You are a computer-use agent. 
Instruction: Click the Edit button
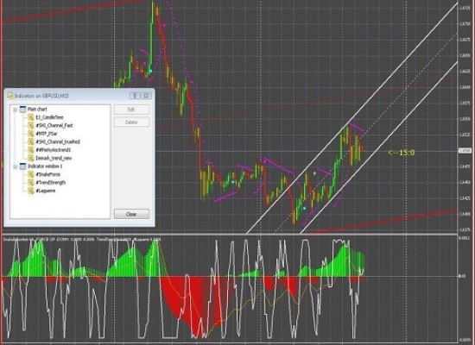[x=131, y=110]
